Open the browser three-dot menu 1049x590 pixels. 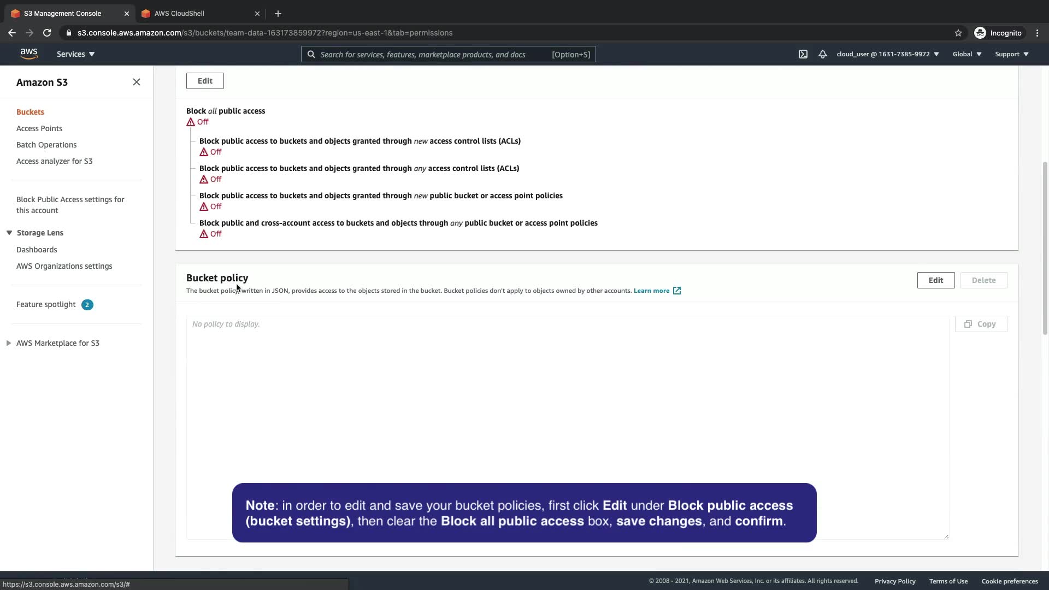tap(1037, 33)
